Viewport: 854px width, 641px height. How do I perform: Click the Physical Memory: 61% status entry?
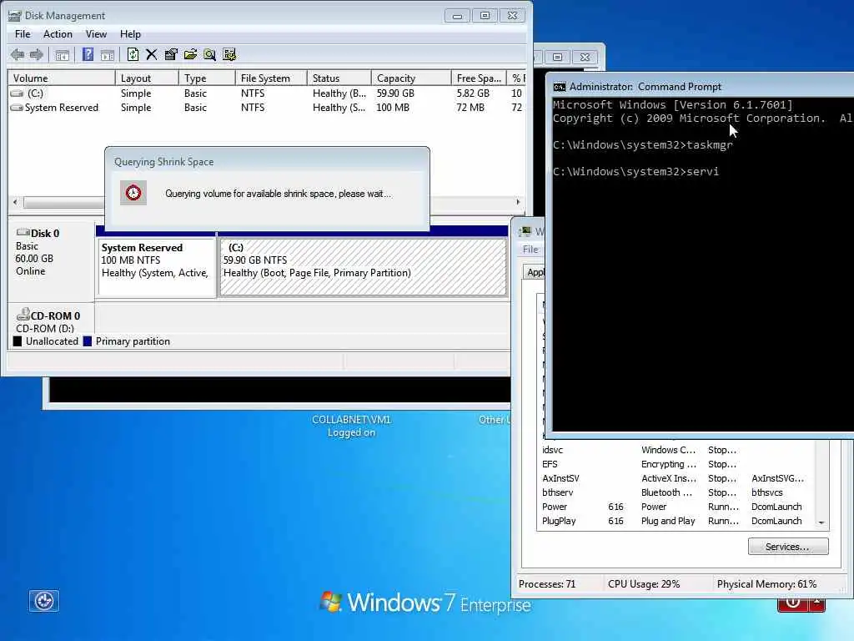(766, 583)
